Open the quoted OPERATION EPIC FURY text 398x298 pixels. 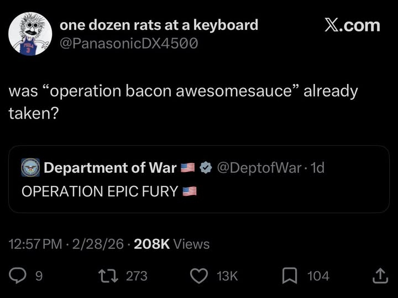coord(100,191)
